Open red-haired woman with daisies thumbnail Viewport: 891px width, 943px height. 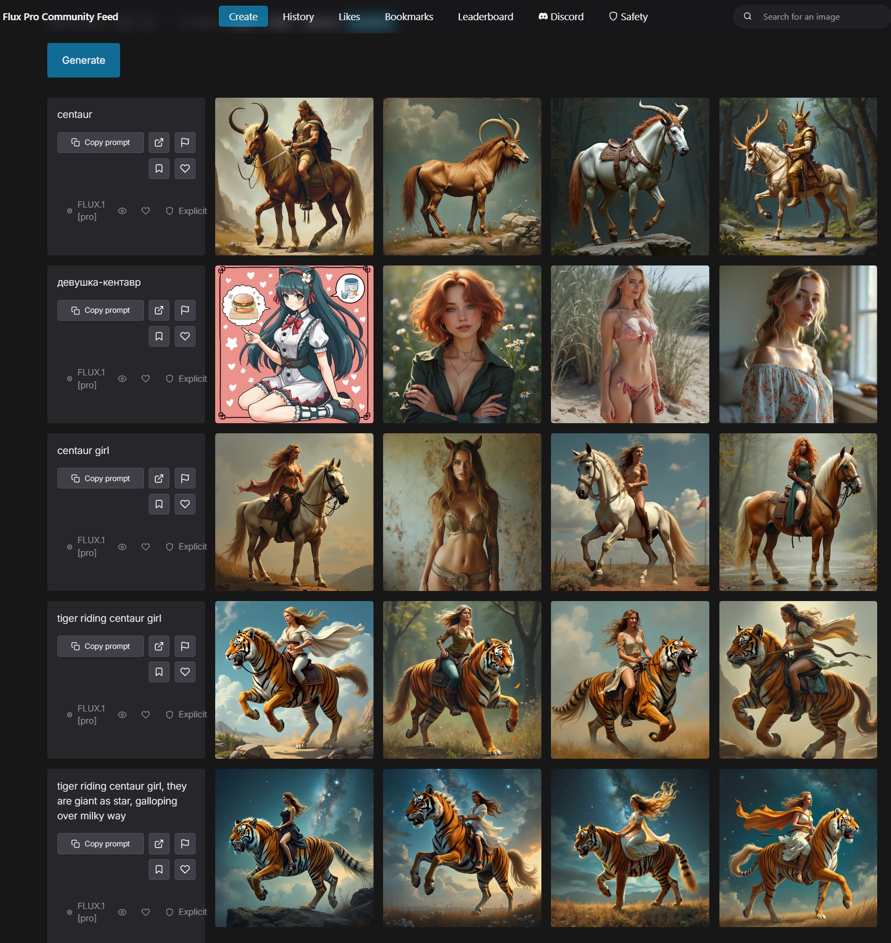(462, 344)
